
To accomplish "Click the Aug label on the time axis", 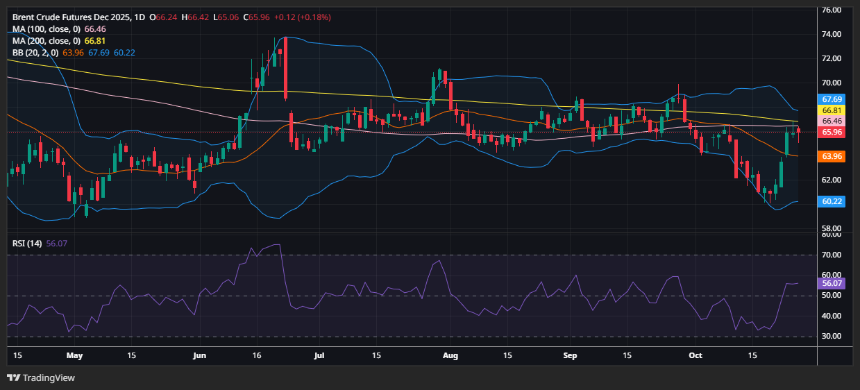I will pos(450,355).
